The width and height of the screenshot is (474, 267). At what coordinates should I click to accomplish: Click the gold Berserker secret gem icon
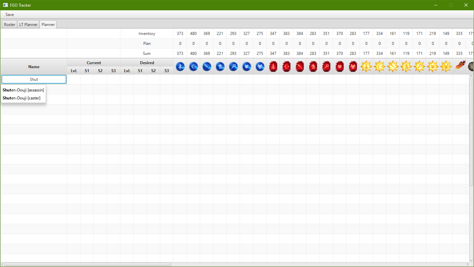pos(446,67)
